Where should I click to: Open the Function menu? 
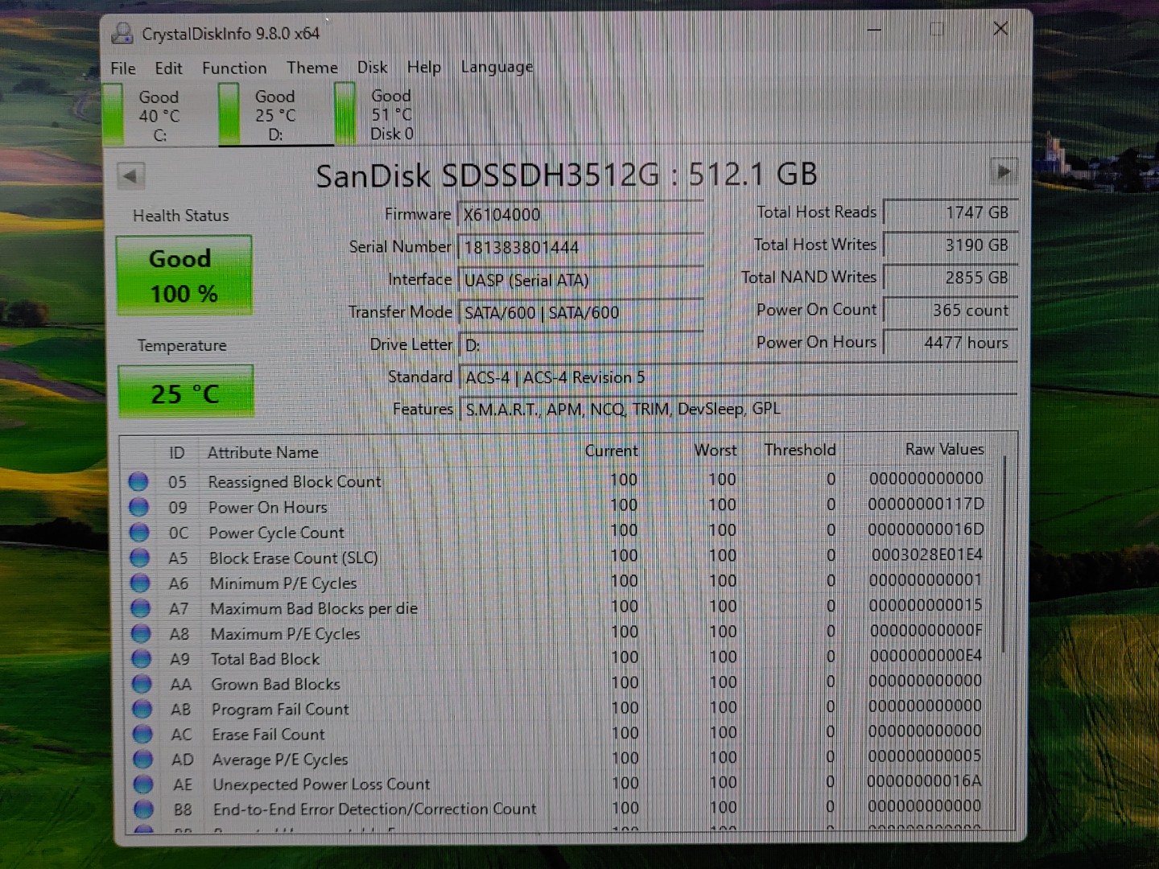click(x=234, y=68)
